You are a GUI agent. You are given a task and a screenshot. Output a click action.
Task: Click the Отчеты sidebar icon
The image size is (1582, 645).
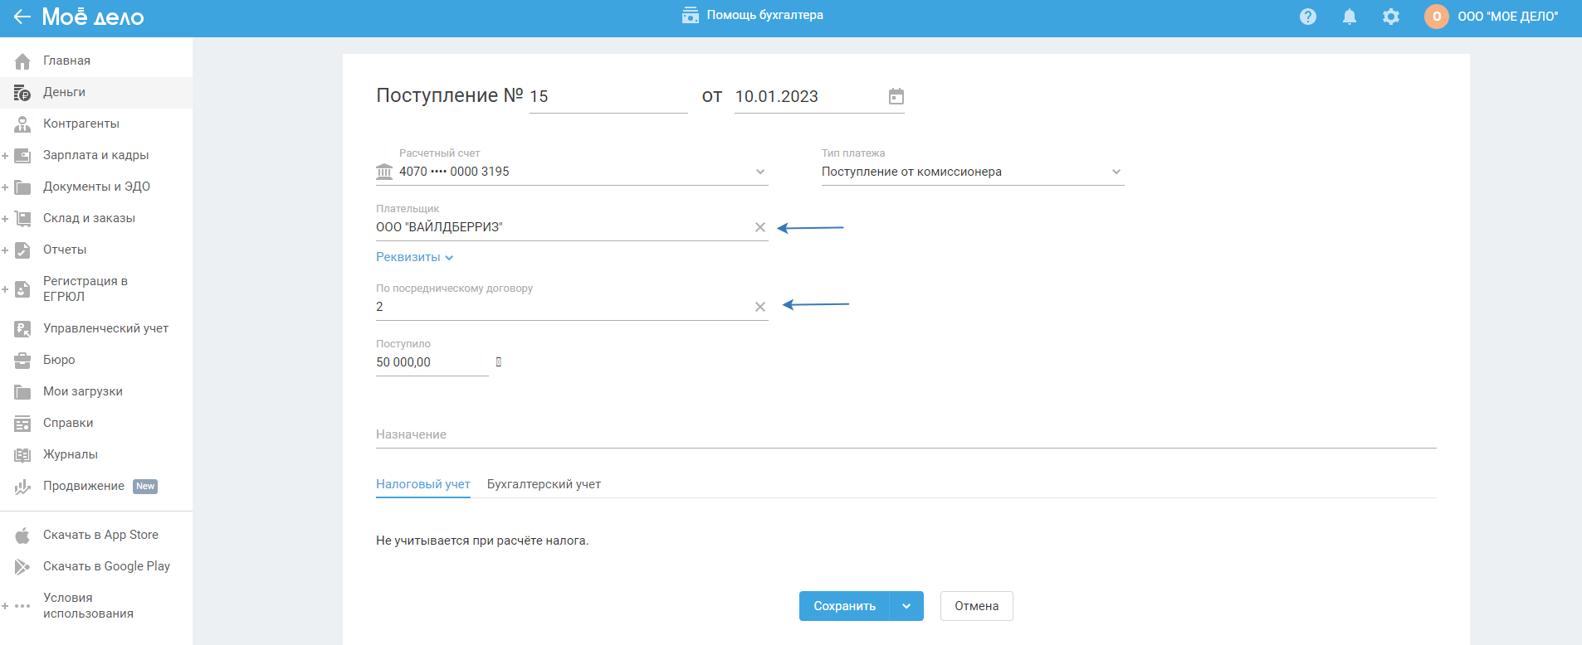point(22,250)
